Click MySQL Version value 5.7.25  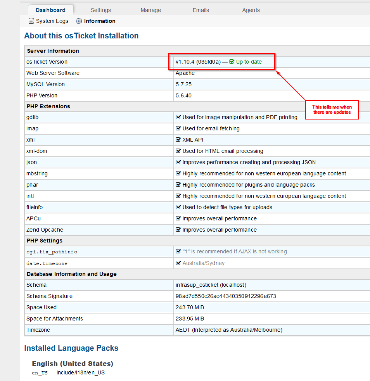point(184,84)
